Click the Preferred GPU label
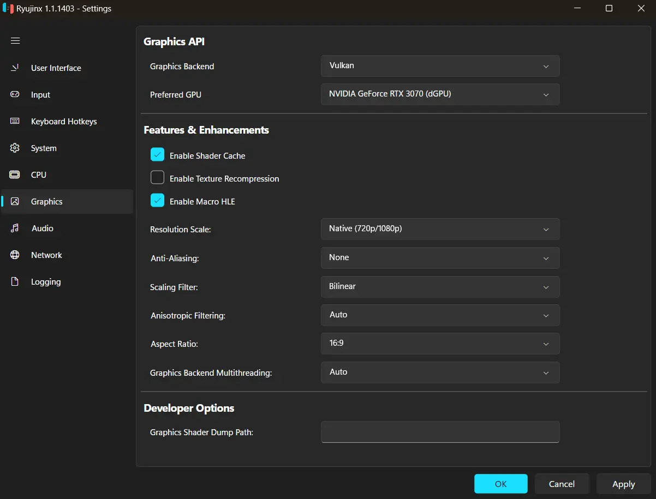656x499 pixels. 176,95
